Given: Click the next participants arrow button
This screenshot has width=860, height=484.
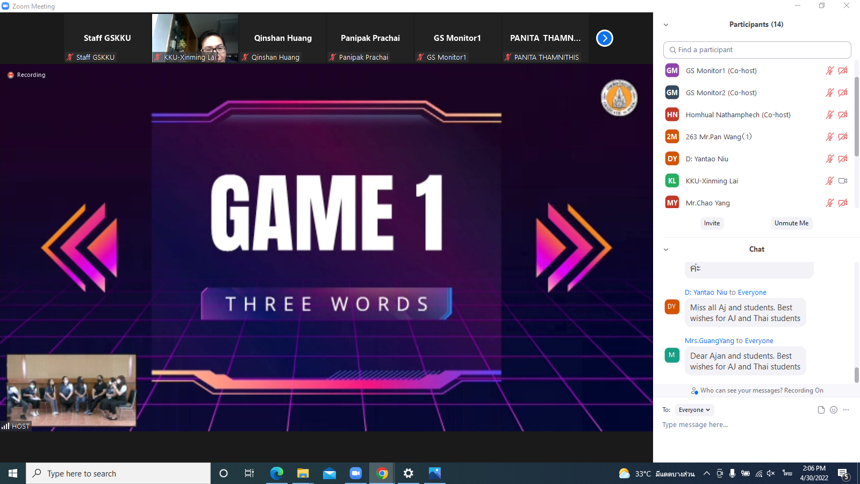Looking at the screenshot, I should tap(605, 38).
